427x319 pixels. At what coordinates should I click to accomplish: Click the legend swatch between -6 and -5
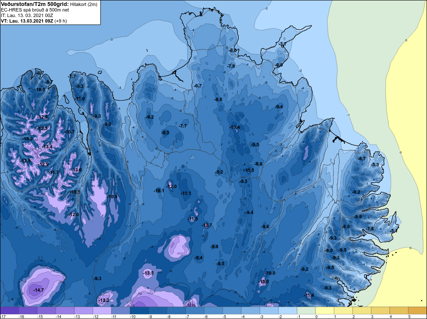tap(213, 310)
